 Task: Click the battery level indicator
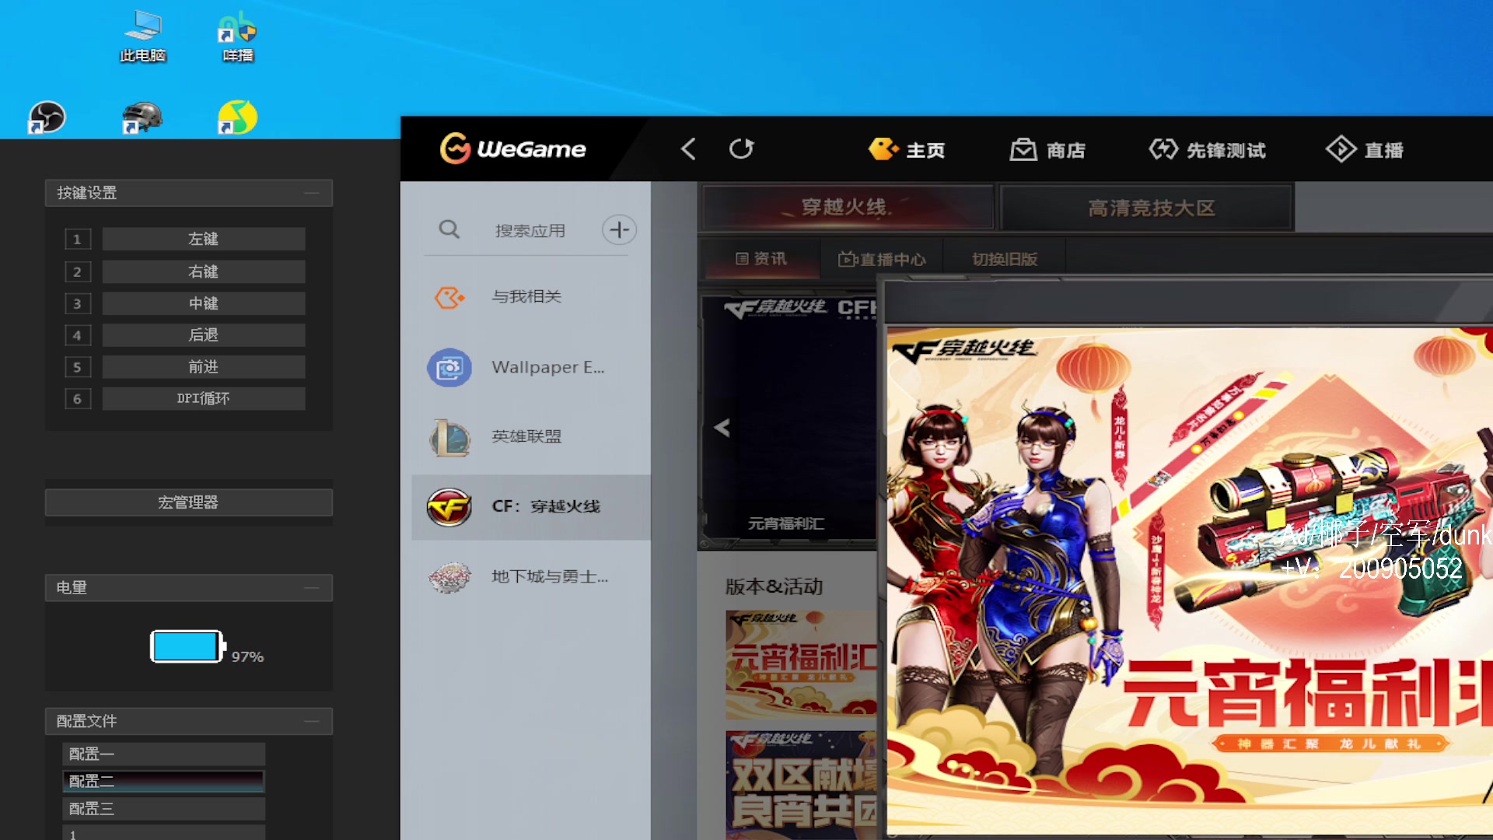click(187, 646)
